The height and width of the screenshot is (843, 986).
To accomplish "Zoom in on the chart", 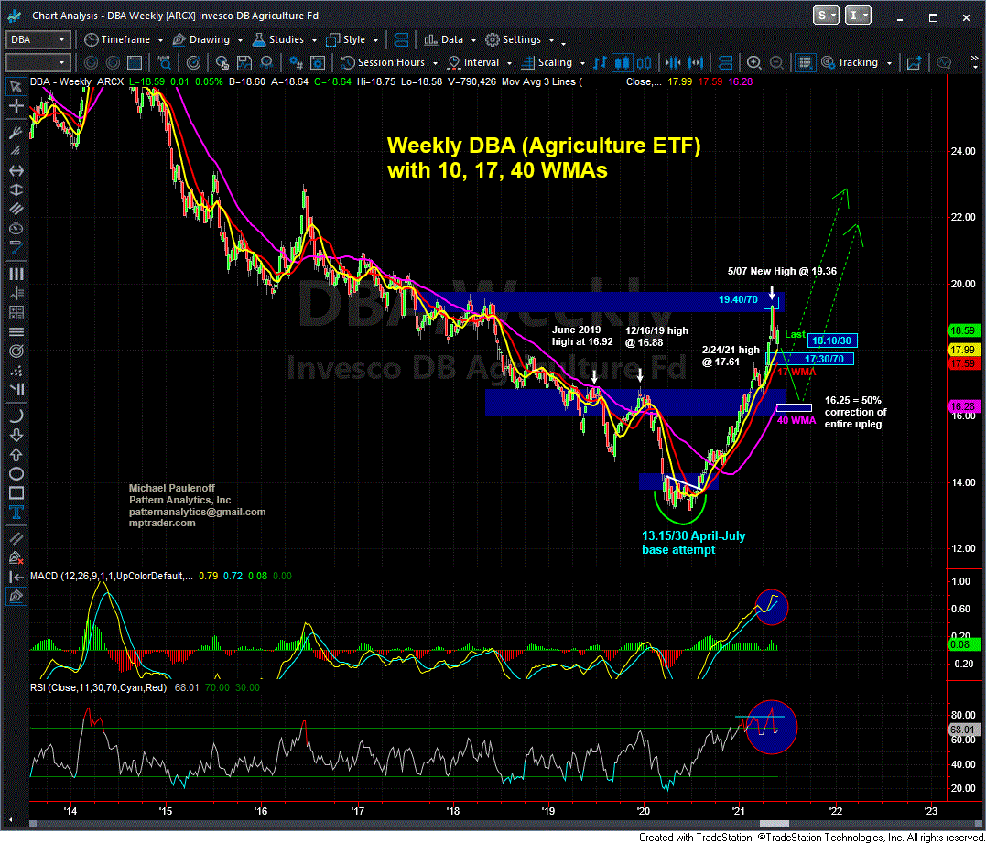I will tap(754, 62).
